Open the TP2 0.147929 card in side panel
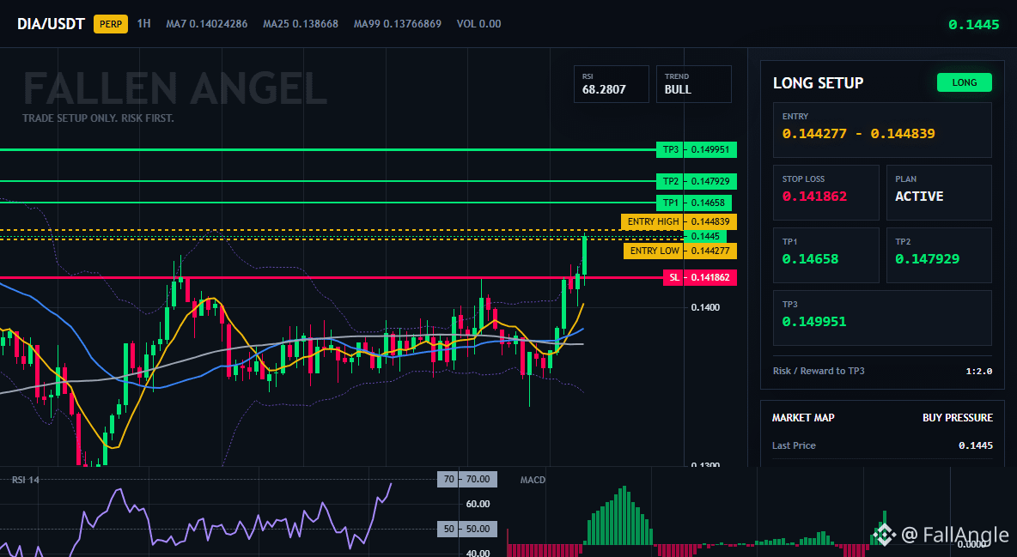Viewport: 1017px width, 557px height. point(939,255)
